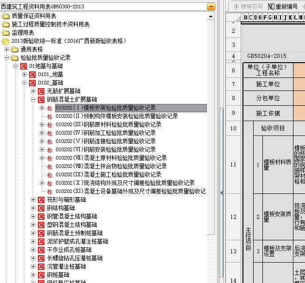The height and width of the screenshot is (283, 305).
Task: Select the 泥浆护壁成孔灌注桩基础 item
Action: coord(77,241)
